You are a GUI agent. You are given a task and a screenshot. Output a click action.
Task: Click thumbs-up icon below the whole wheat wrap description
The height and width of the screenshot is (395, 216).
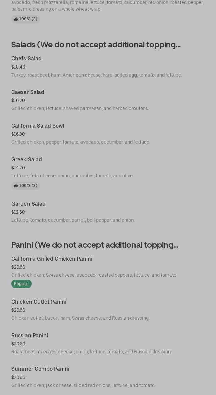pos(16,19)
